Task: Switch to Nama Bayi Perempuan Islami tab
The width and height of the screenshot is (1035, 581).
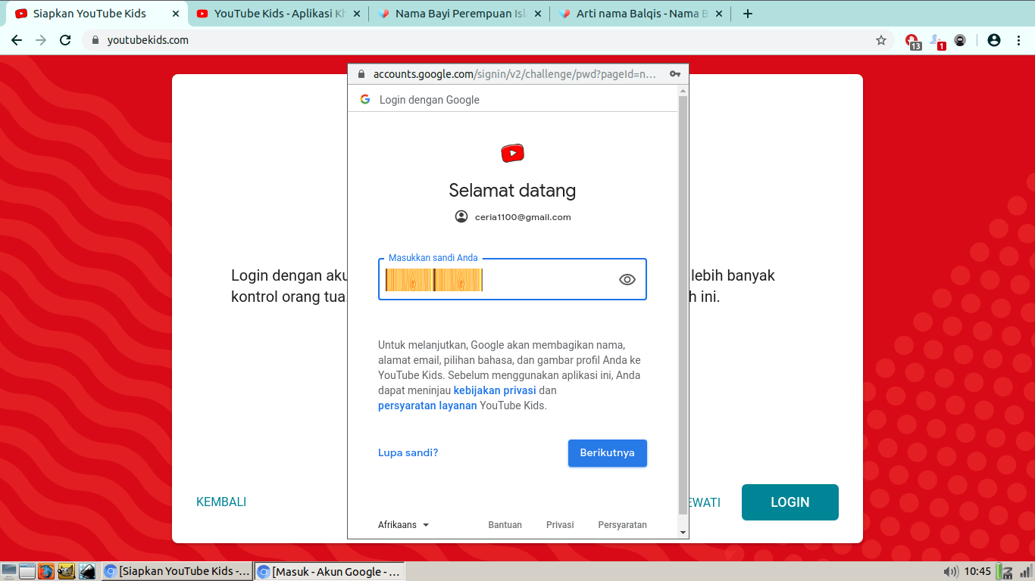Action: coord(459,14)
